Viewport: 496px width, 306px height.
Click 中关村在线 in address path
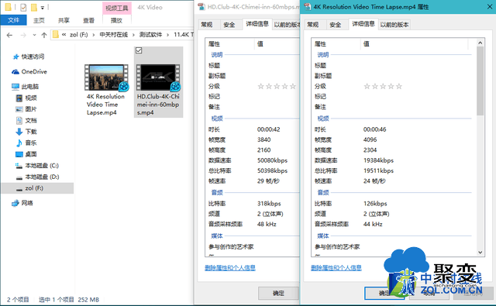click(114, 35)
